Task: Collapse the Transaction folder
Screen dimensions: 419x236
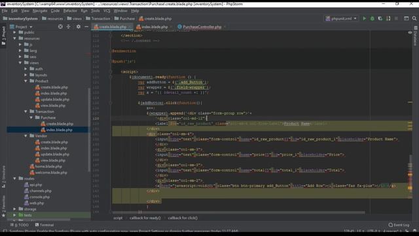Action: (x=26, y=111)
